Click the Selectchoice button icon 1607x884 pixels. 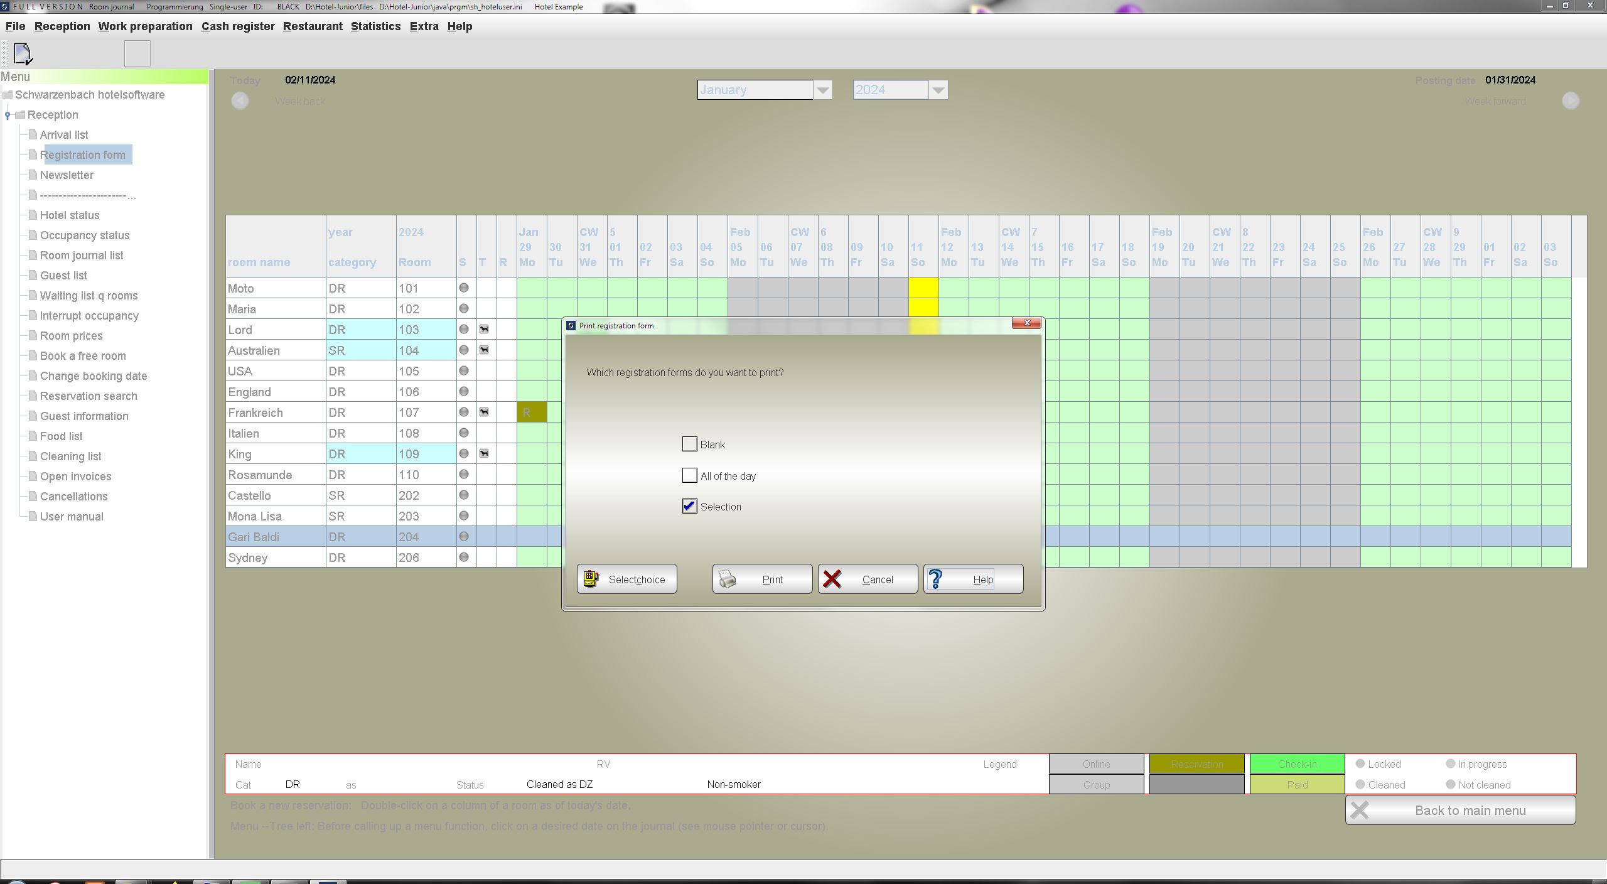(x=591, y=579)
